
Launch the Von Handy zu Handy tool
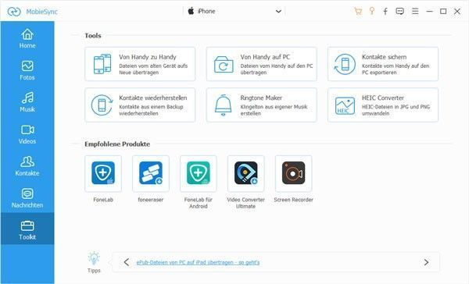(140, 64)
